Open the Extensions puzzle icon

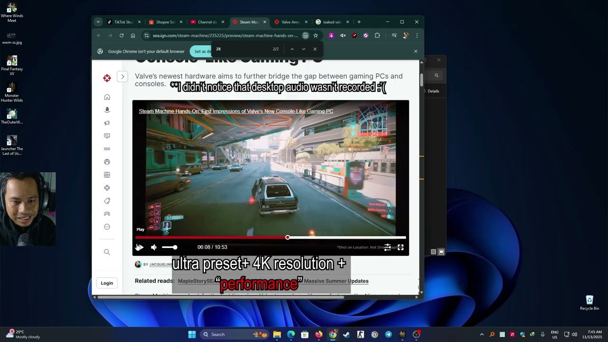[x=377, y=35]
